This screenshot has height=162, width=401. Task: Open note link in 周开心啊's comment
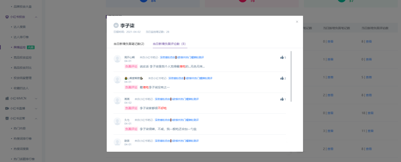(x=182, y=57)
